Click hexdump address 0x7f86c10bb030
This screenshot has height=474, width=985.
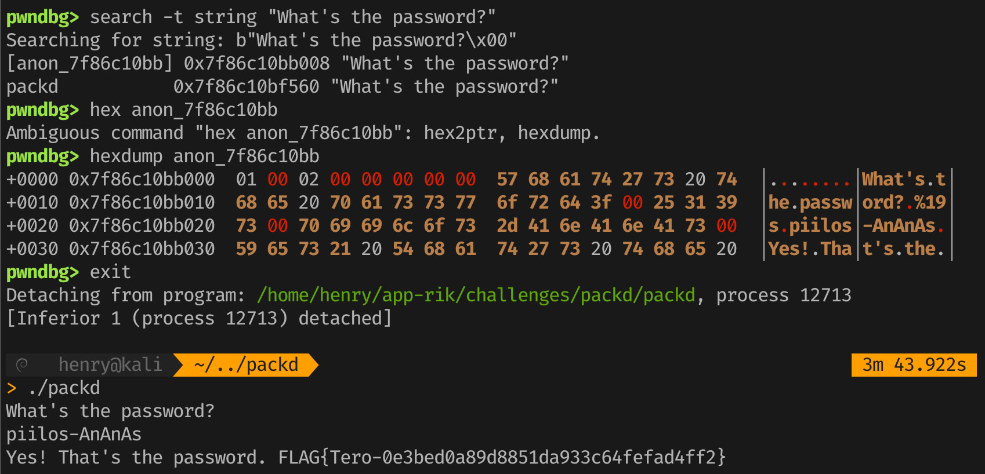pyautogui.click(x=142, y=249)
